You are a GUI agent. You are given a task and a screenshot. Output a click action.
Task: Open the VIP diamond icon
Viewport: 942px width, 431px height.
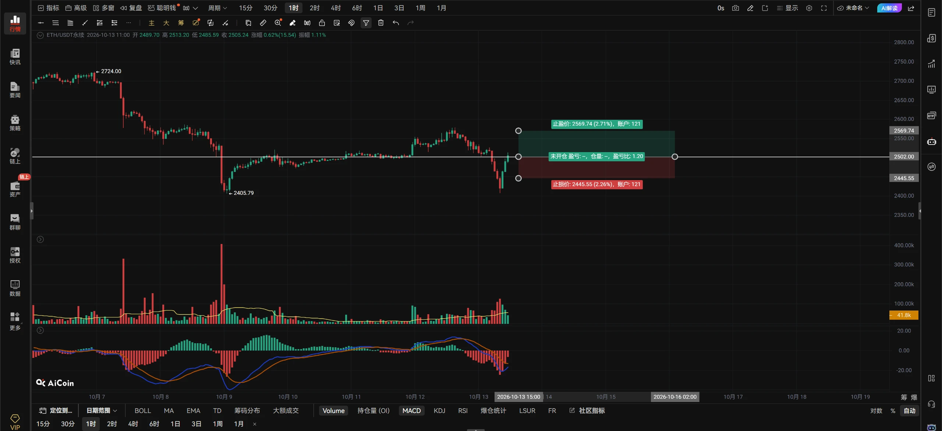(x=15, y=422)
